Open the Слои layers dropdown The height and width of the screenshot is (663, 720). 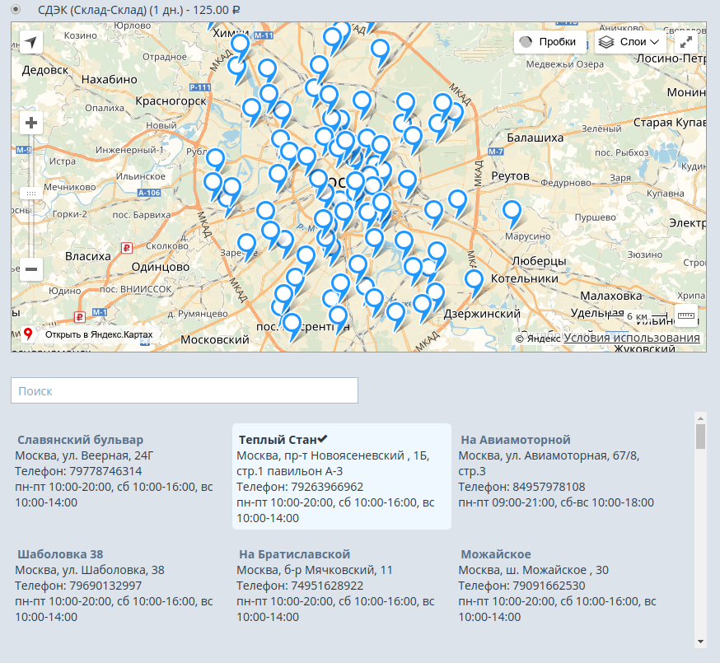tap(630, 42)
